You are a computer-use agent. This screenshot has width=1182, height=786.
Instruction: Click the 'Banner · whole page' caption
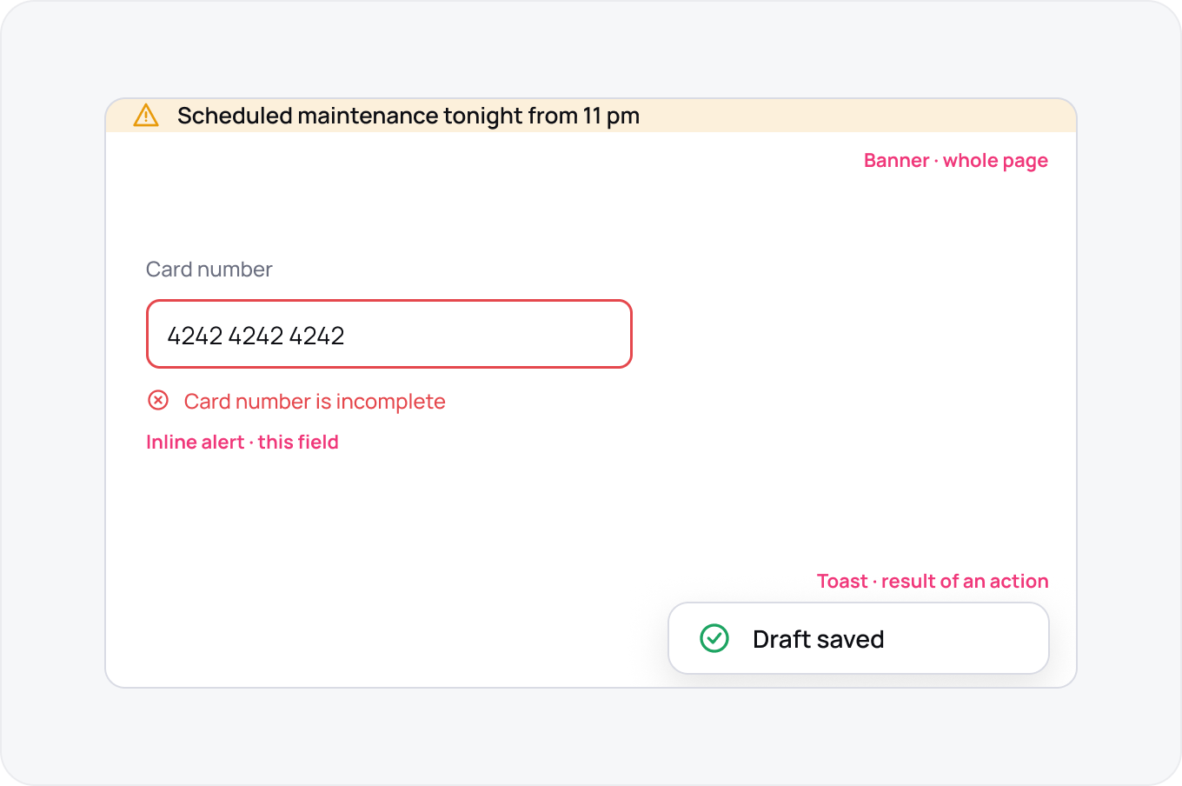tap(956, 161)
